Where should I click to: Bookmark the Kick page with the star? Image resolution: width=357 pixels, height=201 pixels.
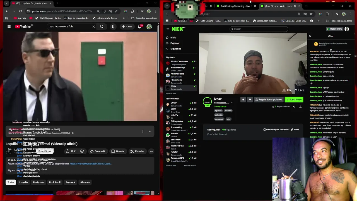pyautogui.click(x=311, y=14)
